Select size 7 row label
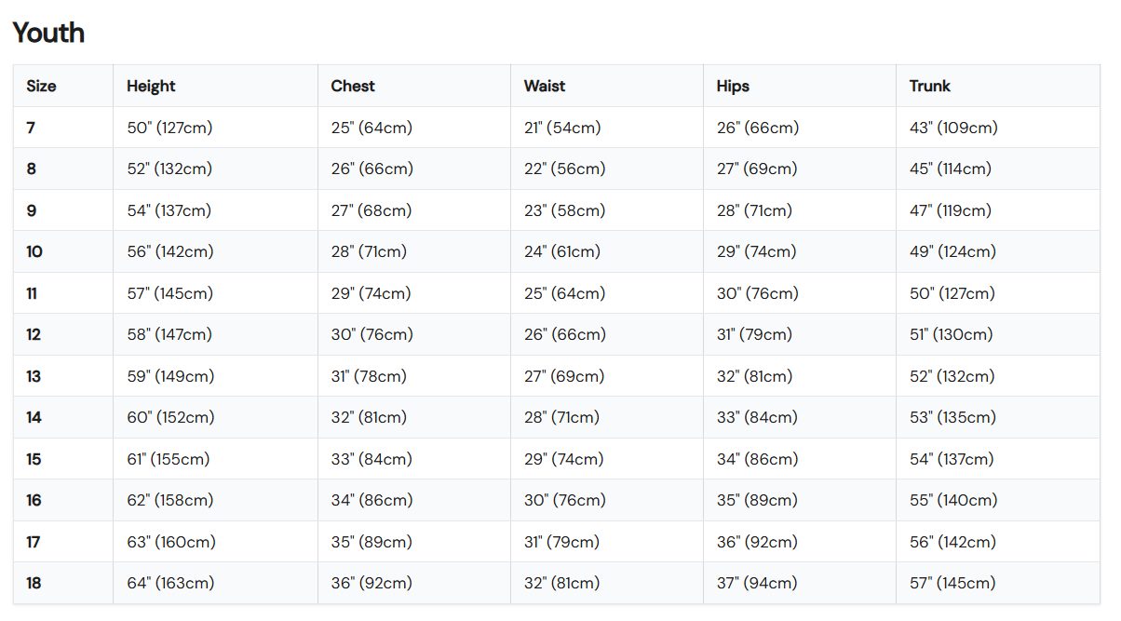This screenshot has width=1121, height=621. pyautogui.click(x=31, y=128)
